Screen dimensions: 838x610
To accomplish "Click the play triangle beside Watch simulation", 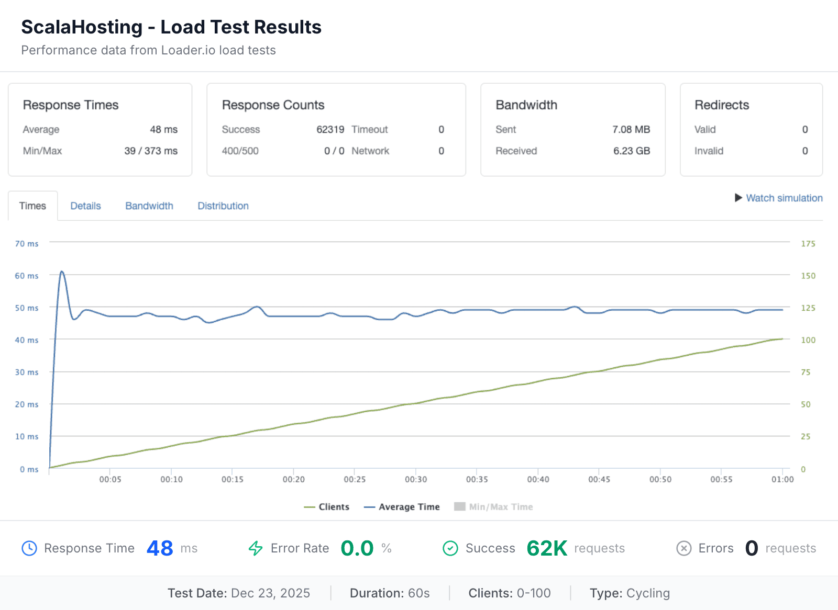I will click(x=738, y=198).
